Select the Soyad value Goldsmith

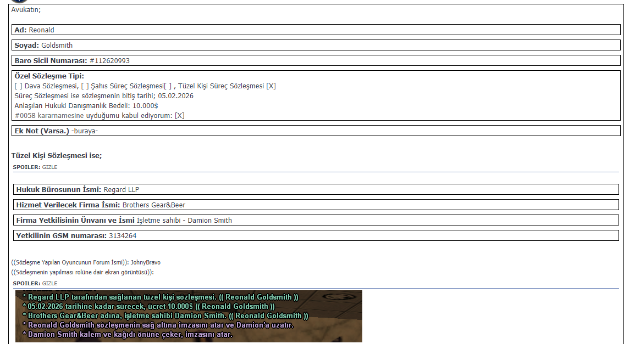pyautogui.click(x=57, y=46)
